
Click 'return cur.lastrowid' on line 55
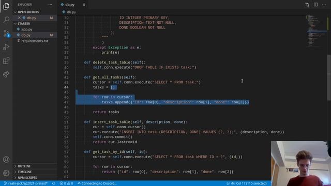coord(115,142)
